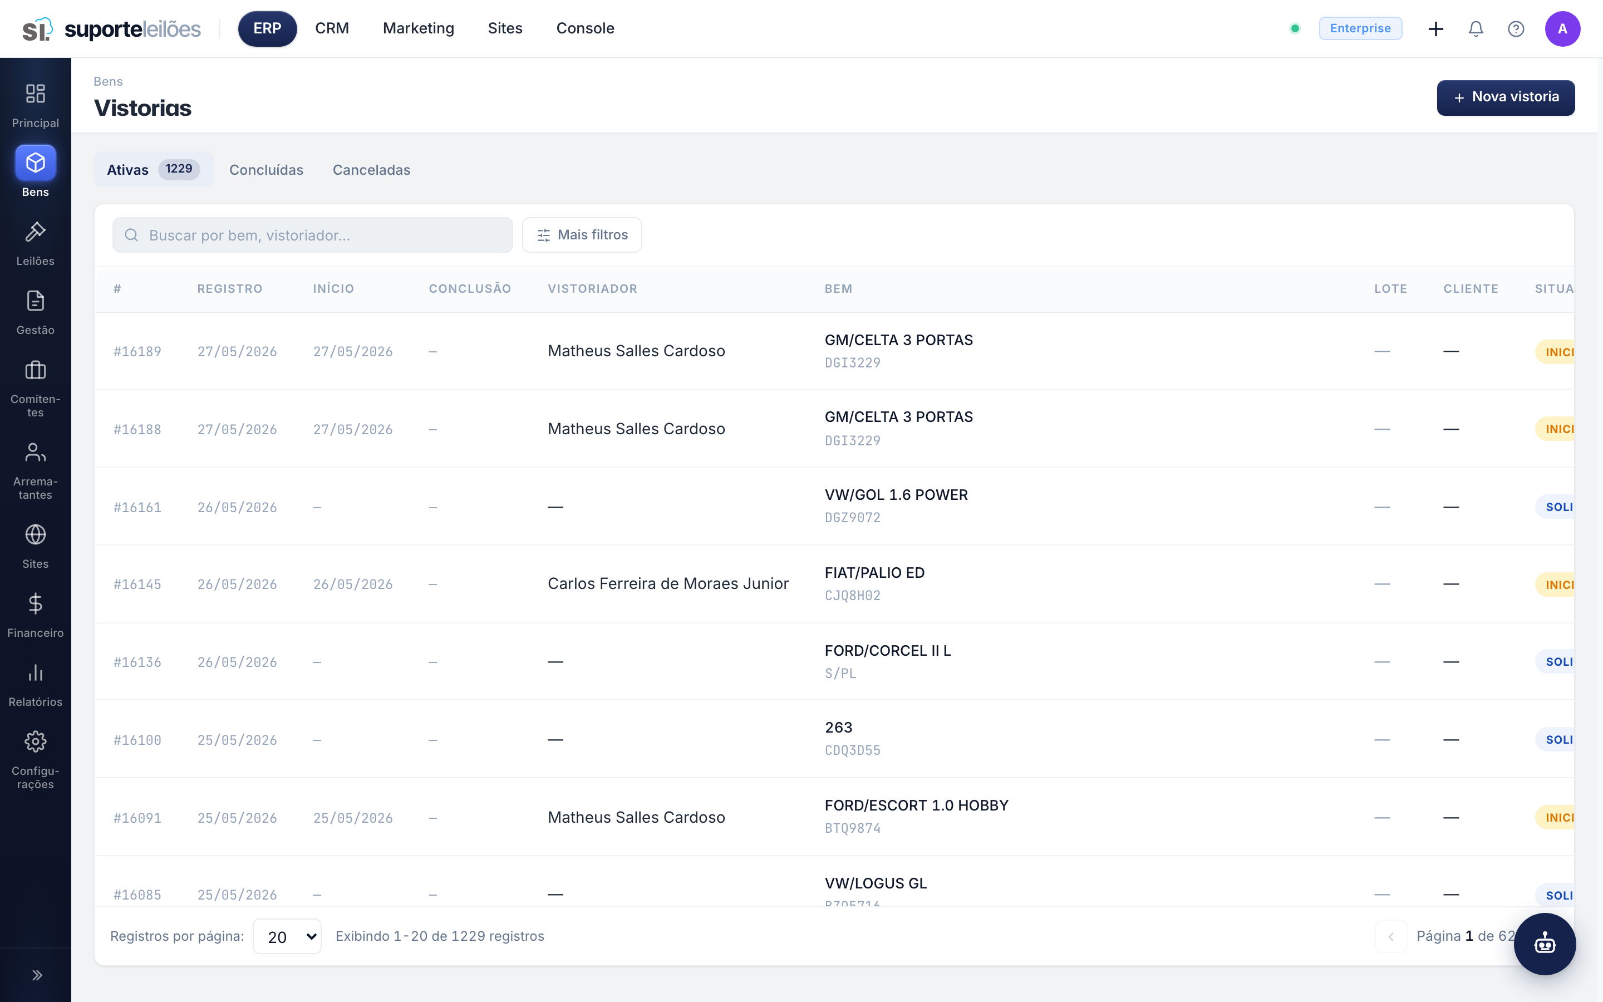The width and height of the screenshot is (1603, 1002).
Task: Open the Configurações gear icon
Action: pos(35,741)
